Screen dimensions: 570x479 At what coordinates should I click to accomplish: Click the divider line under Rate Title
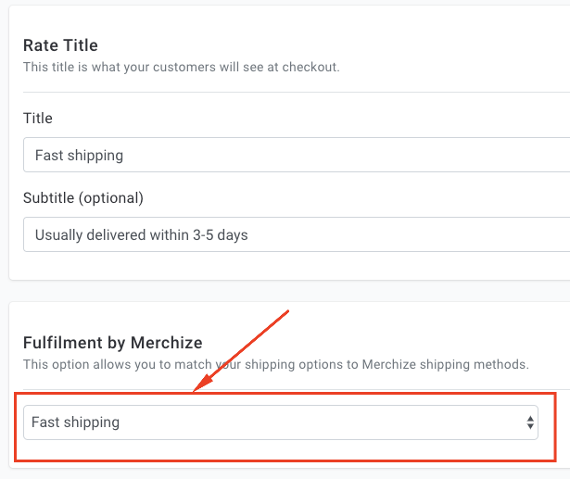pos(297,93)
